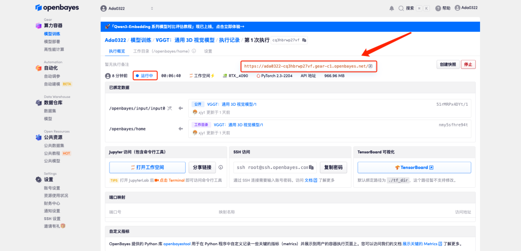Click the search magnifier icon
Image resolution: width=521 pixels, height=251 pixels.
tap(401, 8)
